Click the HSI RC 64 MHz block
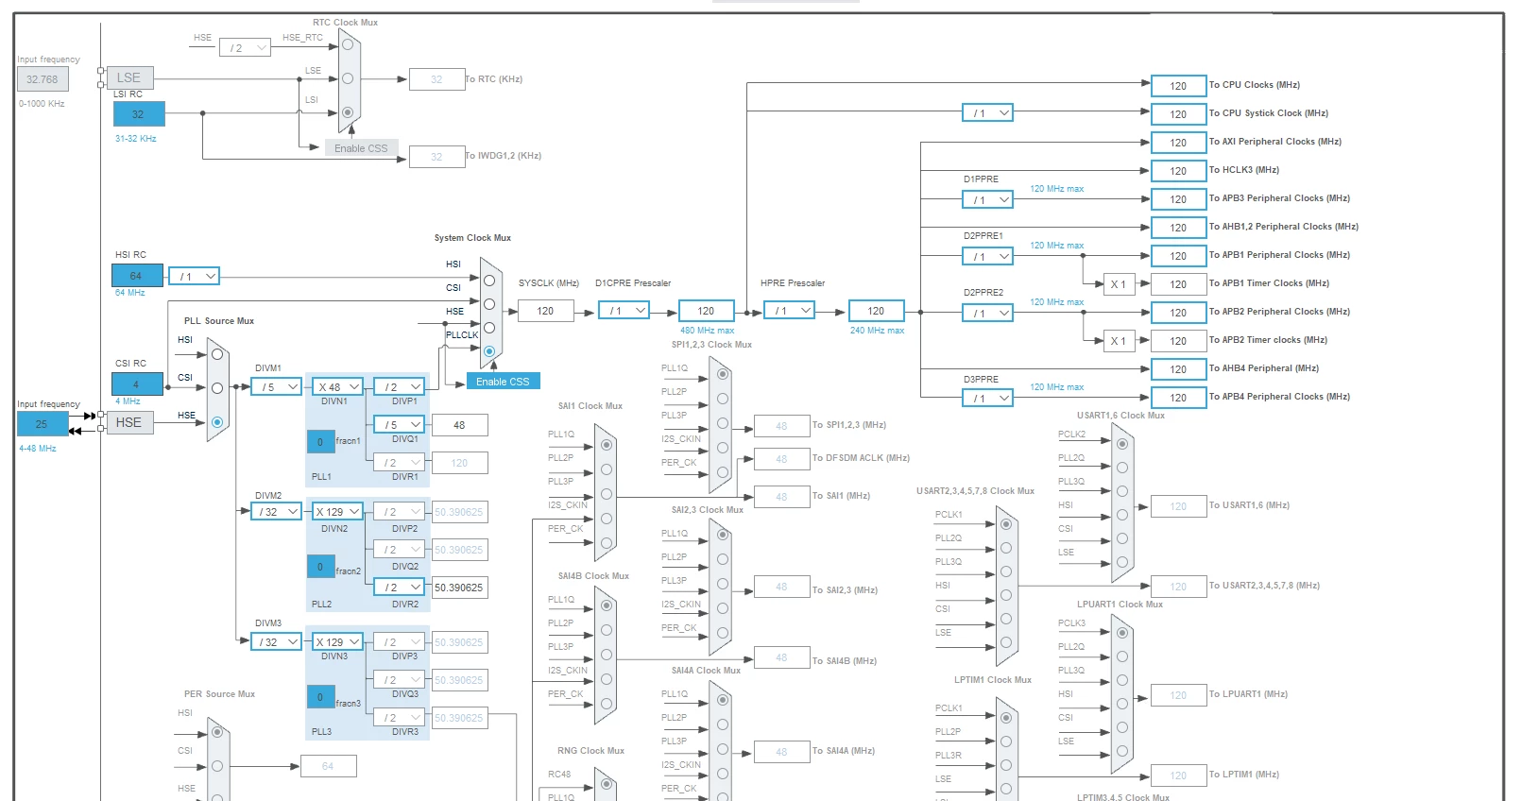This screenshot has width=1522, height=801. coord(137,276)
